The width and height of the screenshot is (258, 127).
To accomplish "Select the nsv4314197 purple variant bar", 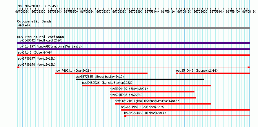I will click(x=133, y=49).
